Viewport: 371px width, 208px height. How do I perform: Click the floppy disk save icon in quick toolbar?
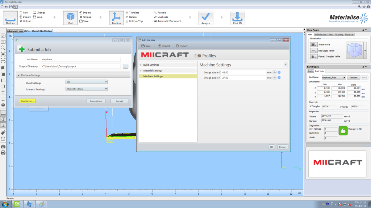coord(11,7)
